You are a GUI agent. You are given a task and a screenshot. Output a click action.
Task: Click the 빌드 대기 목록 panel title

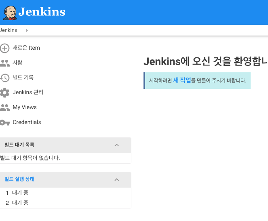(19, 145)
